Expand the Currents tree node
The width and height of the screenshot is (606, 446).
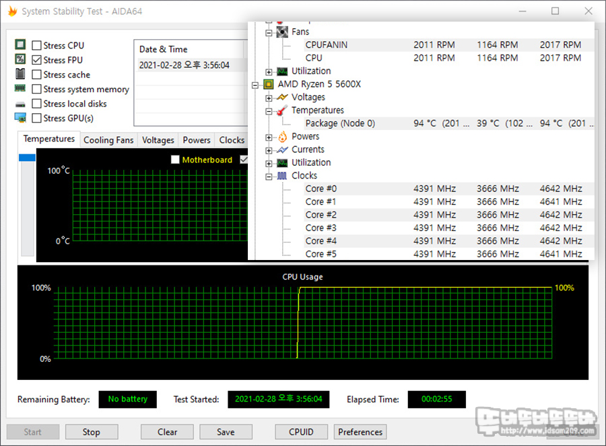tap(269, 150)
